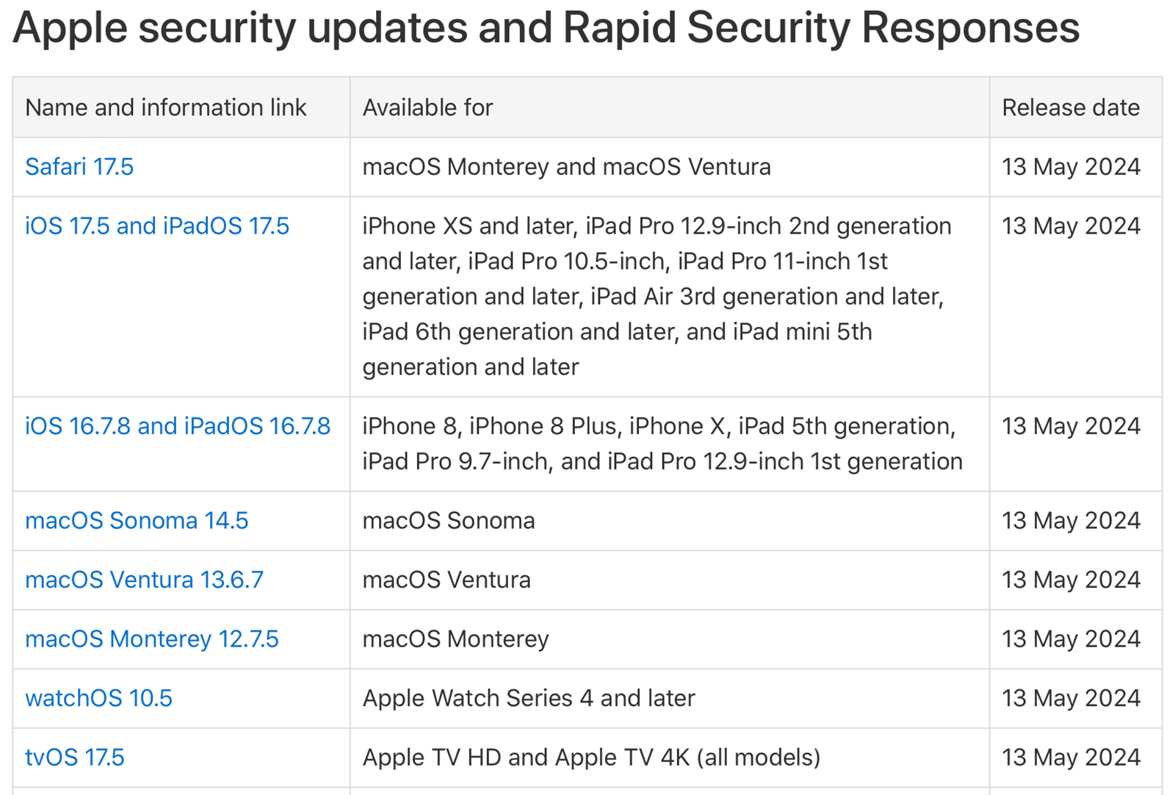This screenshot has width=1175, height=795.
Task: Click the iPhone 8, iPhone 8 Plus description
Action: (x=662, y=444)
